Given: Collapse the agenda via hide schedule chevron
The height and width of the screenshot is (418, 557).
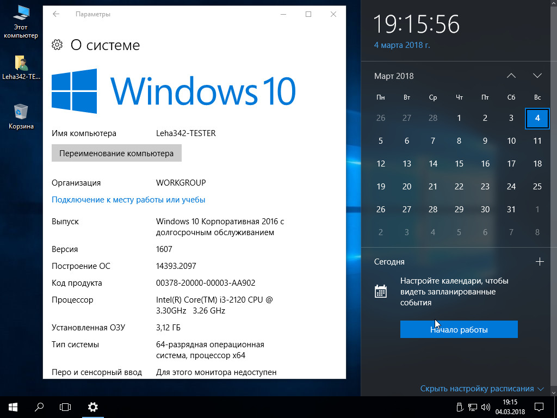Looking at the screenshot, I should [540, 389].
